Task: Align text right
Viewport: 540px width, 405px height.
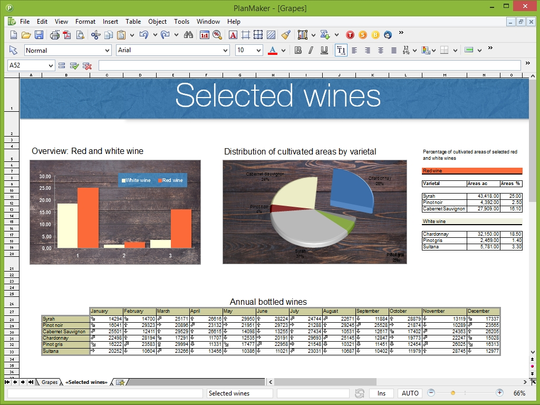Action: 368,50
